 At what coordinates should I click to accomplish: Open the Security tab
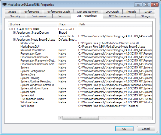(15, 16)
